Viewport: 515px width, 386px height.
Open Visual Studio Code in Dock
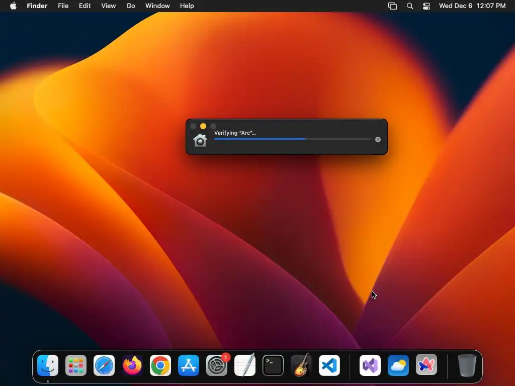coord(329,365)
